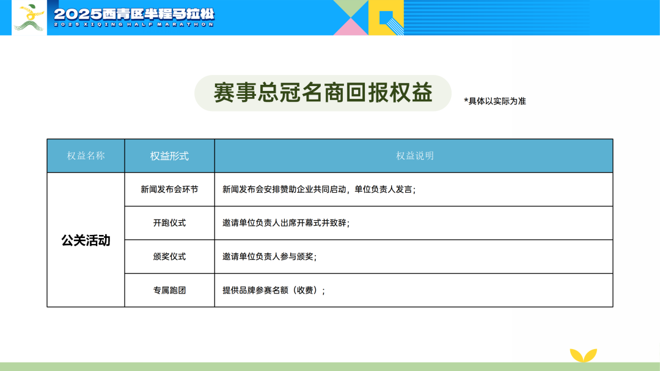The image size is (660, 371).
Task: Click the 邀请单位负责人出席开幕式并致辞 description
Action: coord(286,223)
